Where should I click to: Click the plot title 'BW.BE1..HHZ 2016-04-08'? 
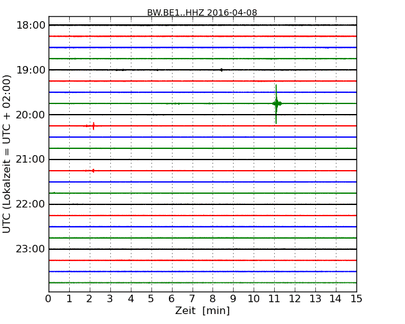point(202,12)
